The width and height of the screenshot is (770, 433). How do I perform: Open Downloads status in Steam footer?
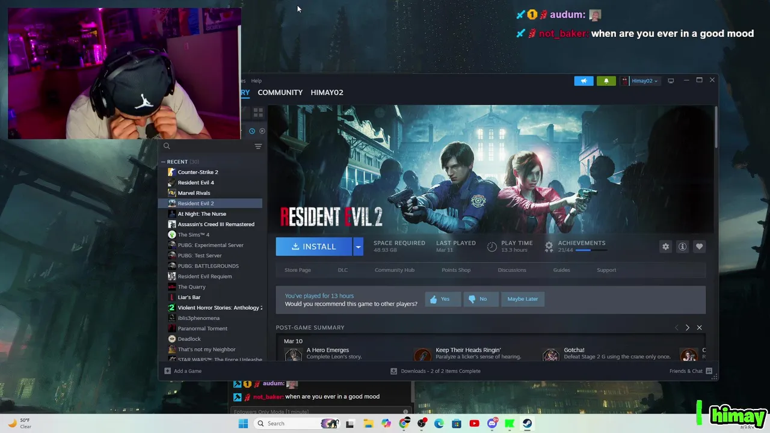436,371
